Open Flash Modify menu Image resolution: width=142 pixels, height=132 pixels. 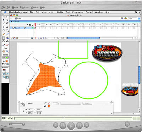click(x=60, y=12)
